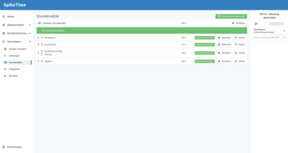Click Bearbeiten for Entwicklung row
This screenshot has height=153, width=288.
pos(224,45)
